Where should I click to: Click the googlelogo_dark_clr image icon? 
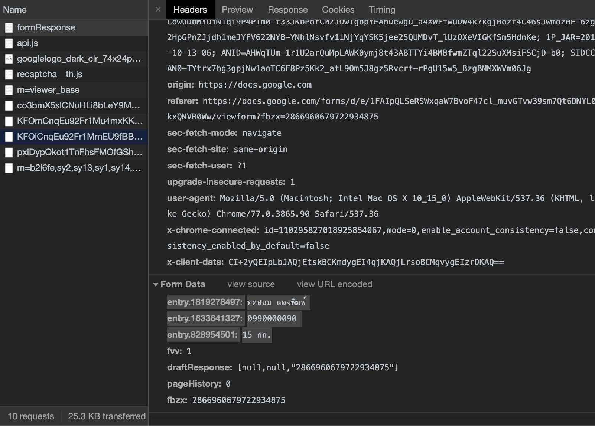(x=9, y=59)
